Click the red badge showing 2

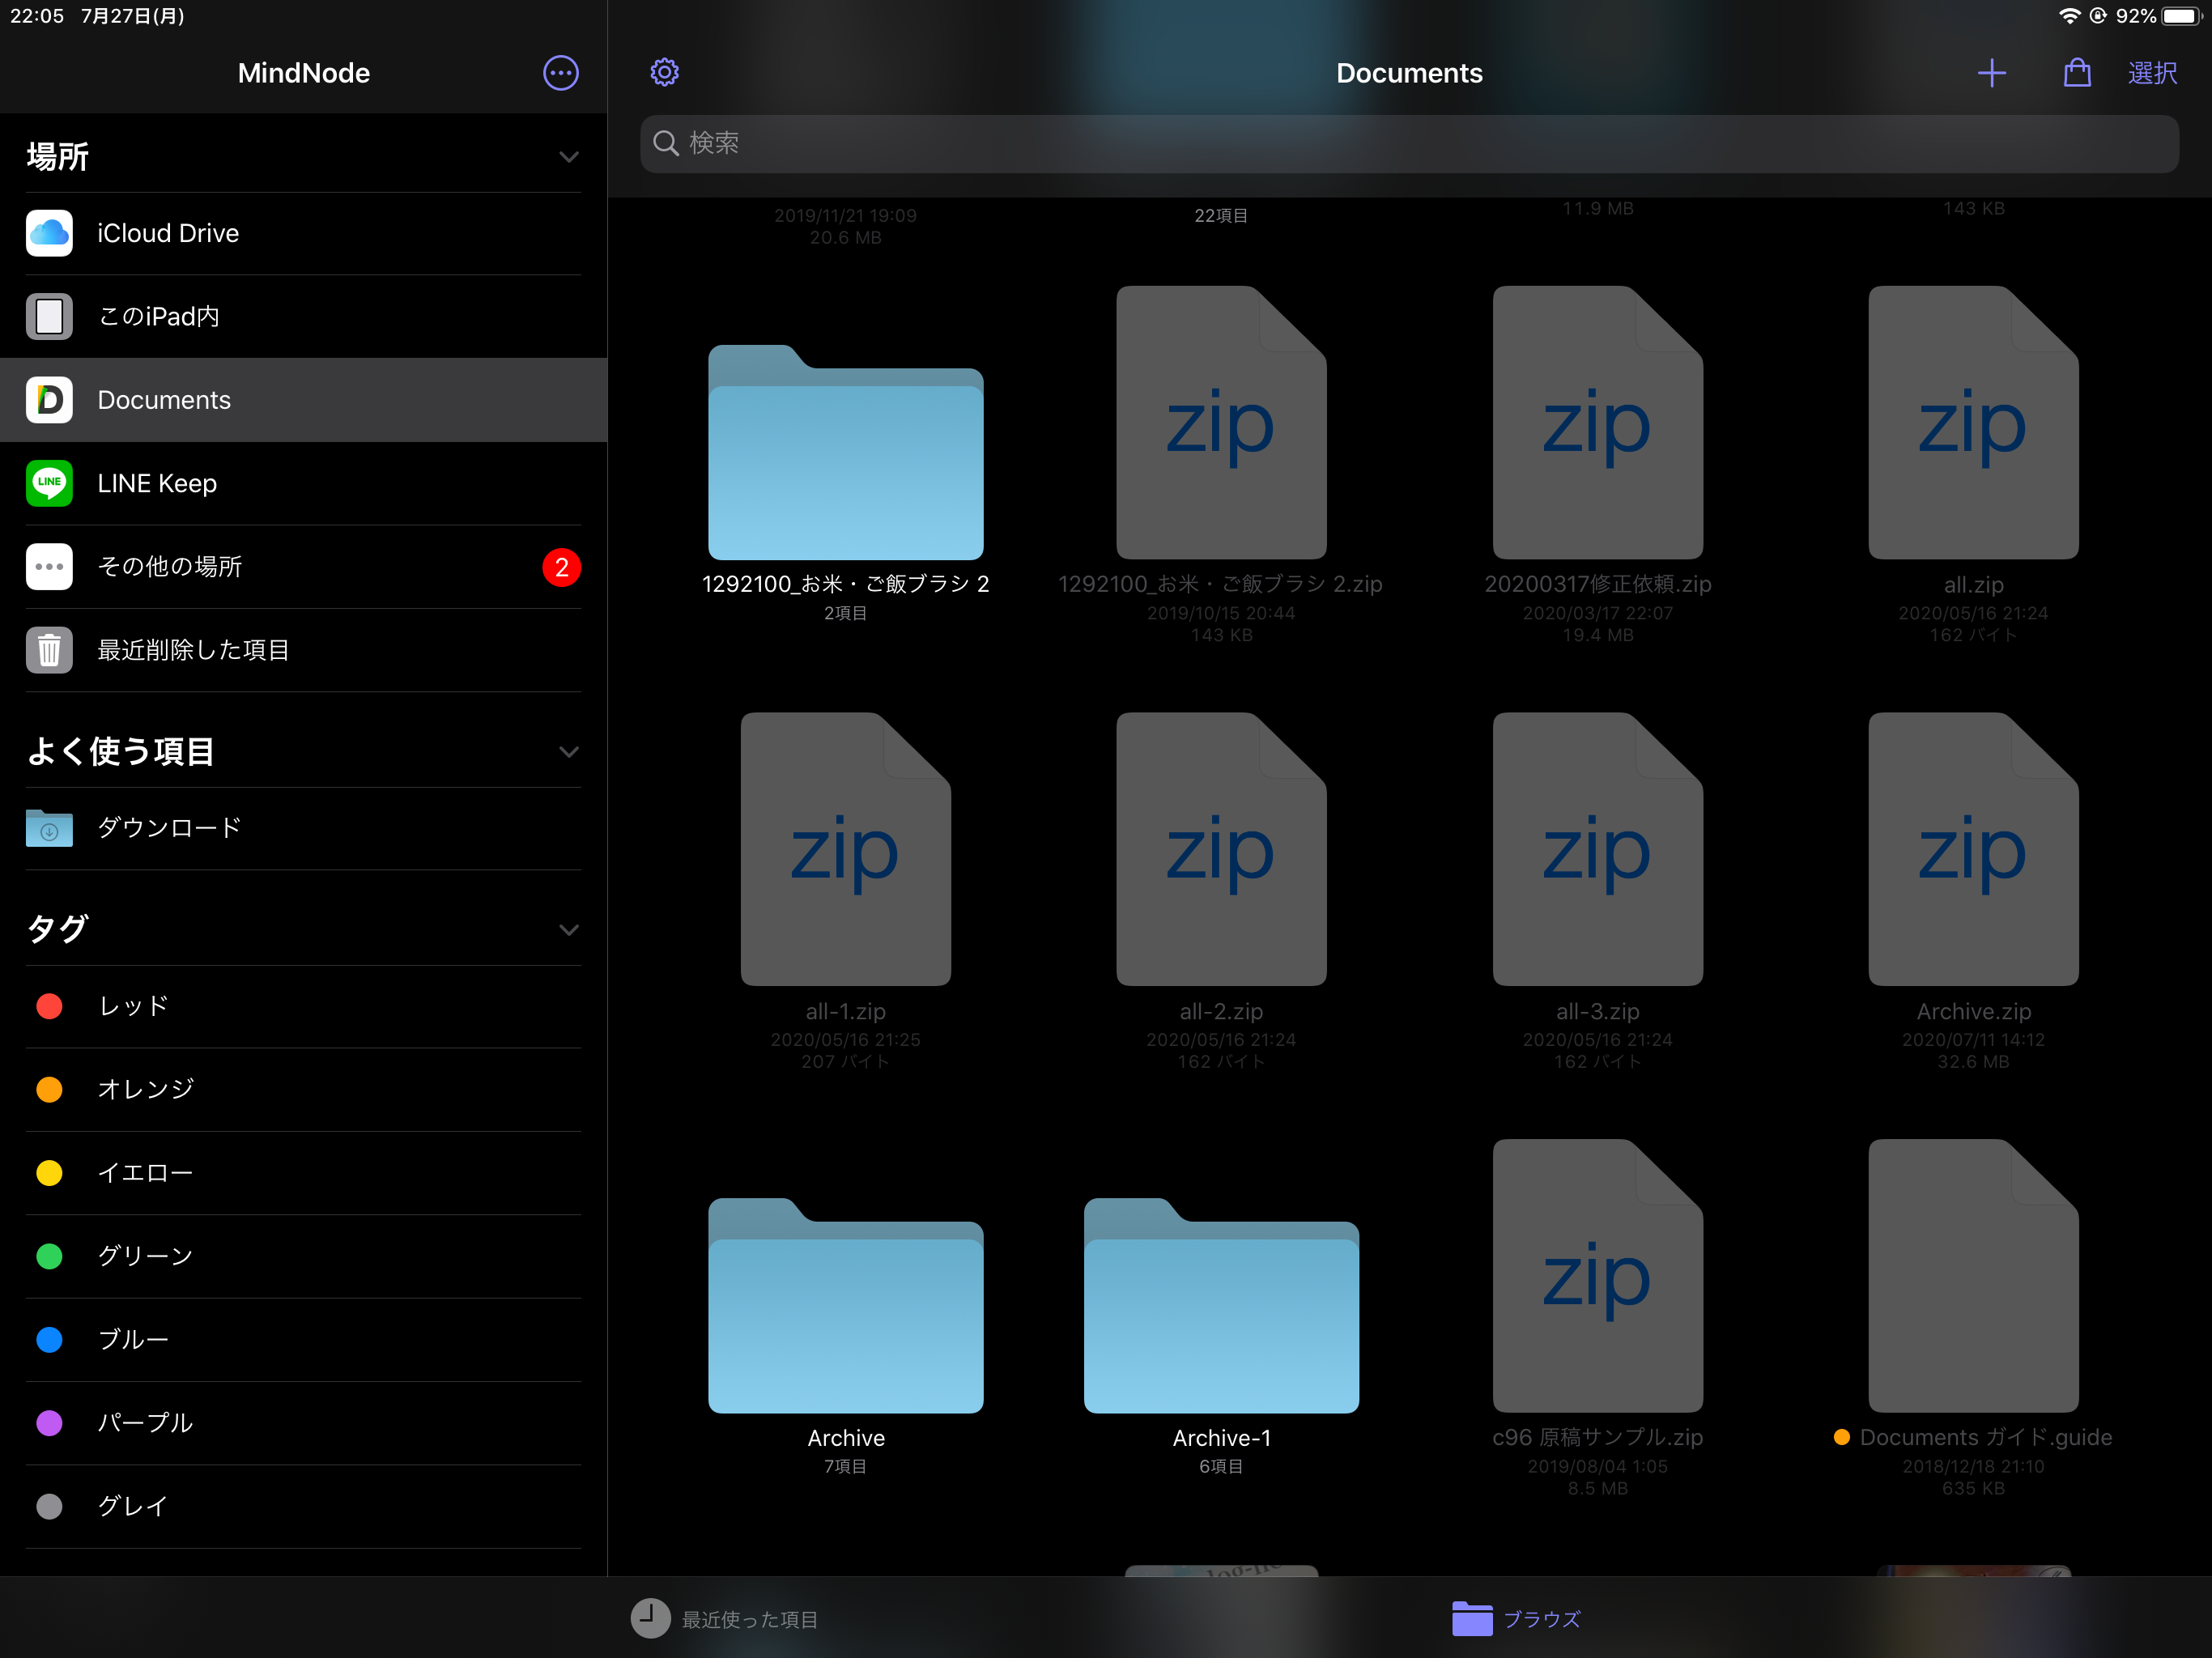pyautogui.click(x=561, y=567)
